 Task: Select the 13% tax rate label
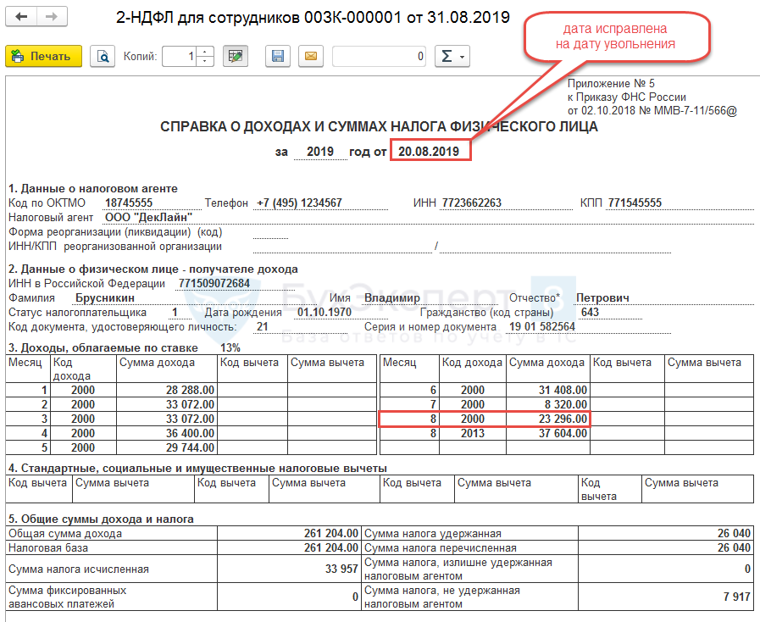click(230, 348)
